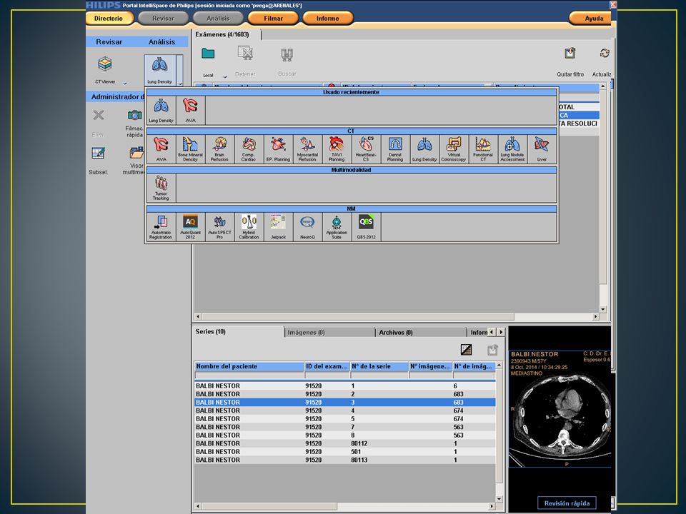This screenshot has width=686, height=514.
Task: Click Quitar filtro icon
Action: [x=570, y=54]
